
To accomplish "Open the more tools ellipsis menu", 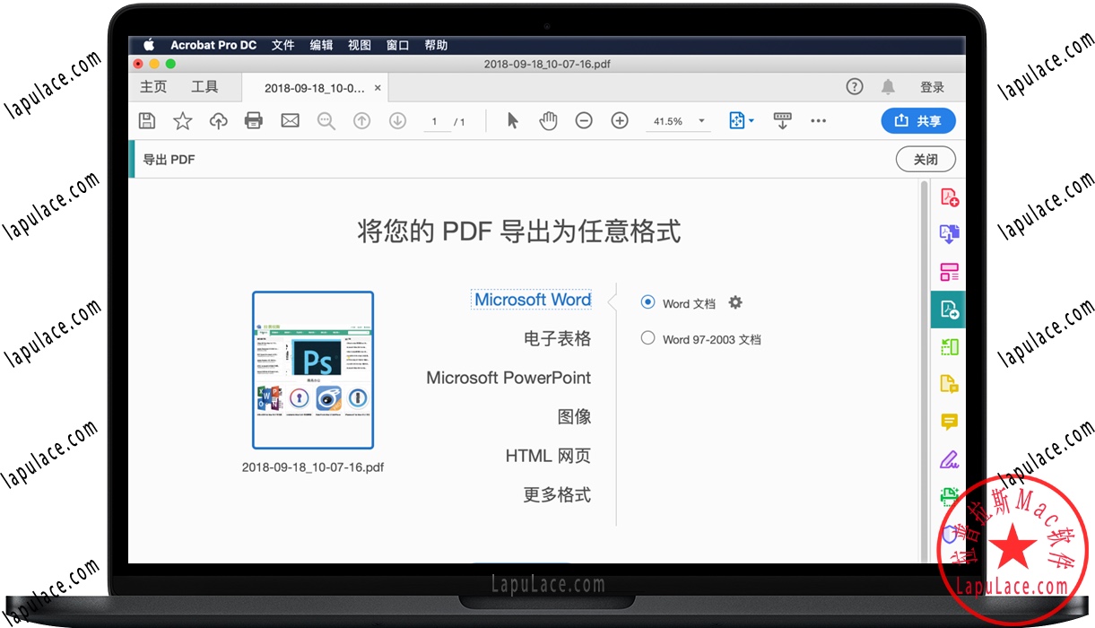I will 818,120.
